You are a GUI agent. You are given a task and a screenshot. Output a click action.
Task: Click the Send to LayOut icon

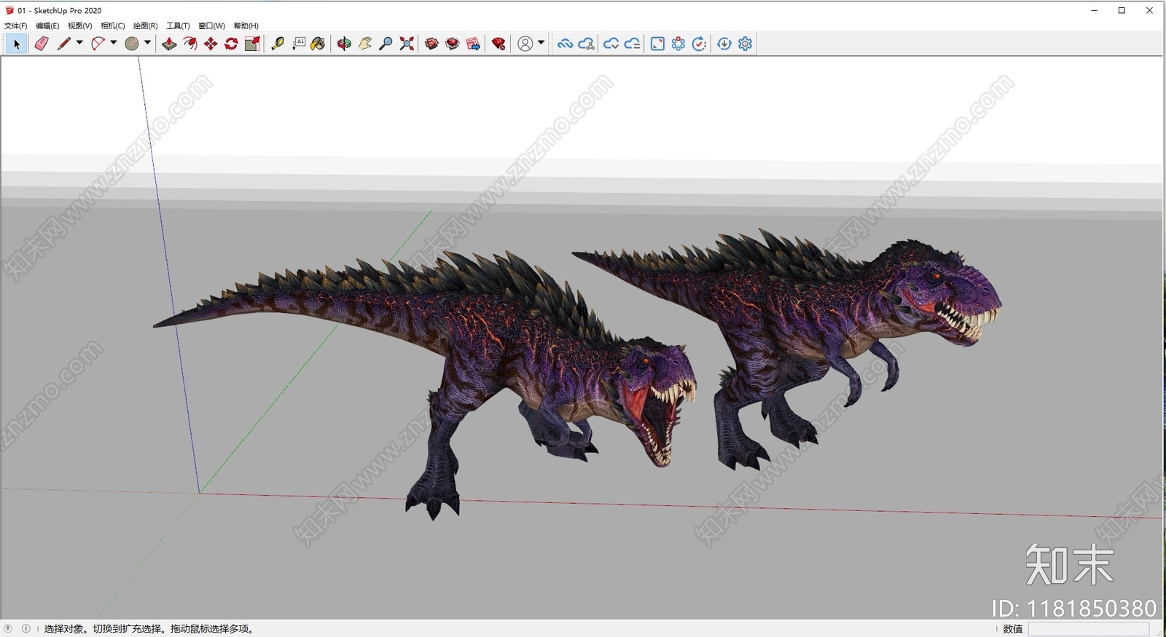click(473, 44)
